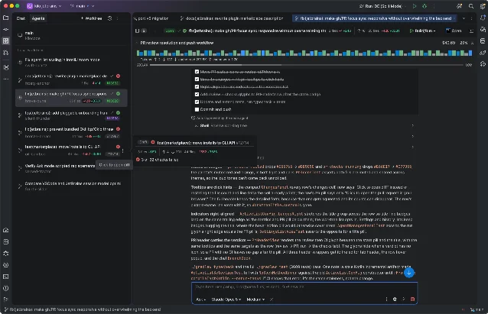Open the 'port v5 migration' tab
488x314 pixels.
point(151,18)
